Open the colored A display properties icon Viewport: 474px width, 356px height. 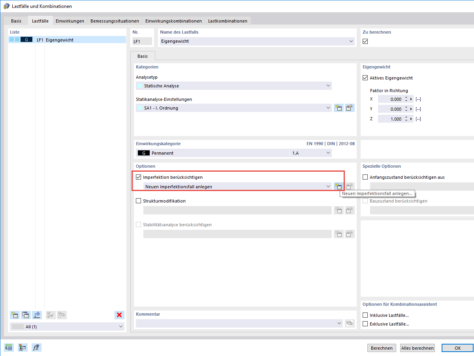click(x=23, y=348)
